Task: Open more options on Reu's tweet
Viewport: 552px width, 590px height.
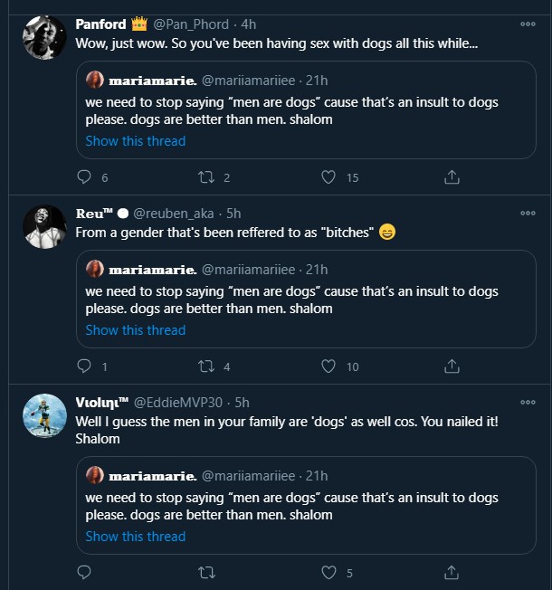Action: 528,213
